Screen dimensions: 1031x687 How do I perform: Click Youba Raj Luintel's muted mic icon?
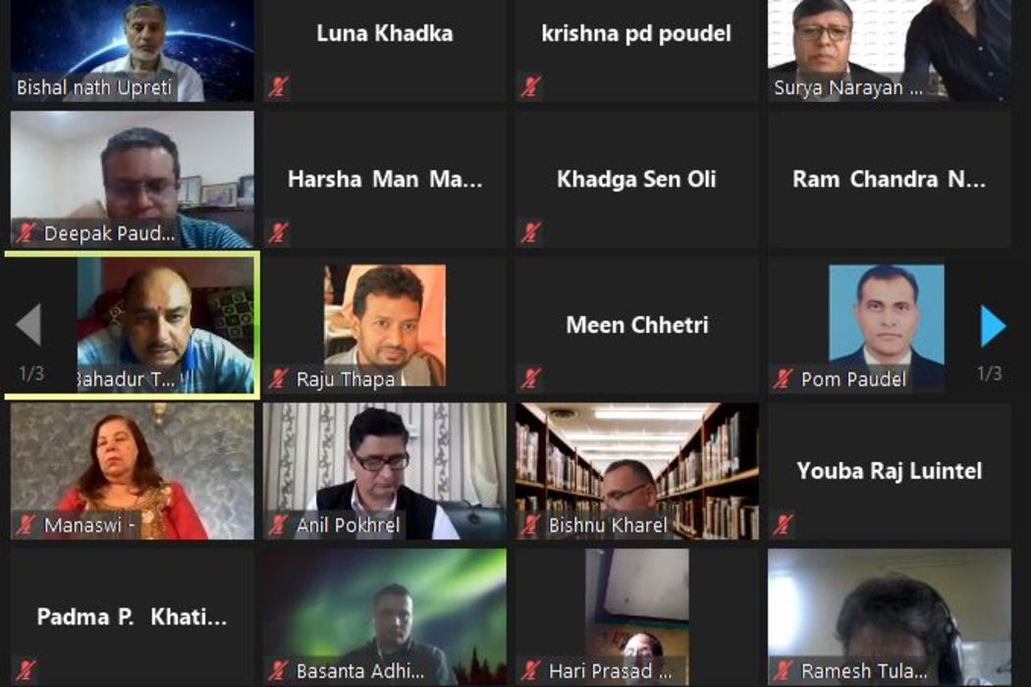783,525
